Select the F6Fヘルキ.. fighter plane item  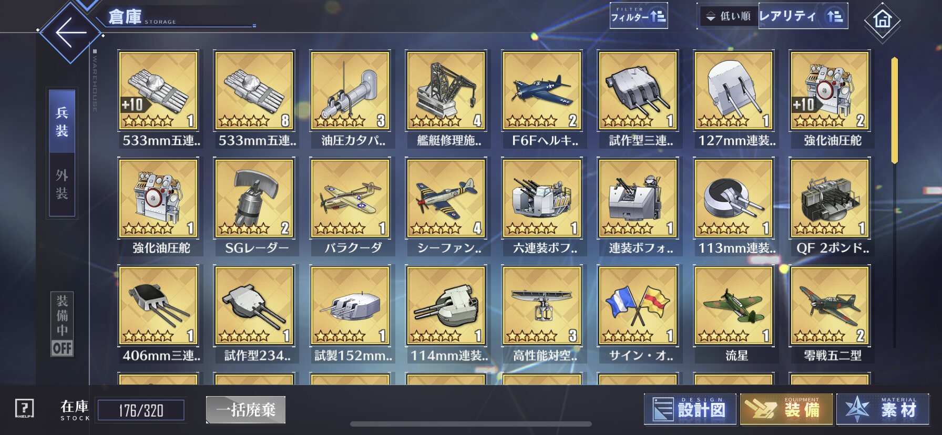pyautogui.click(x=542, y=99)
